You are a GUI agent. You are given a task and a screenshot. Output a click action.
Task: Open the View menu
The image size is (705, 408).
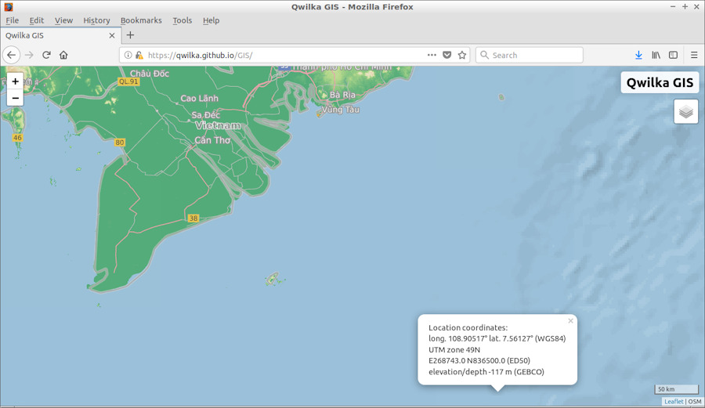[63, 20]
